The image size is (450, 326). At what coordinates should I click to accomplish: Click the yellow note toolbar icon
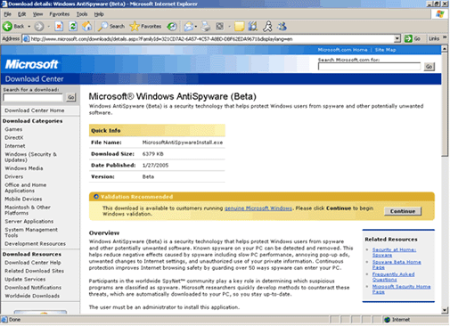[239, 27]
